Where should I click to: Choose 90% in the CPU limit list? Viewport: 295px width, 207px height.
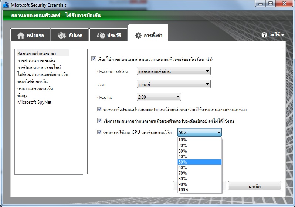pyautogui.click(x=200, y=184)
